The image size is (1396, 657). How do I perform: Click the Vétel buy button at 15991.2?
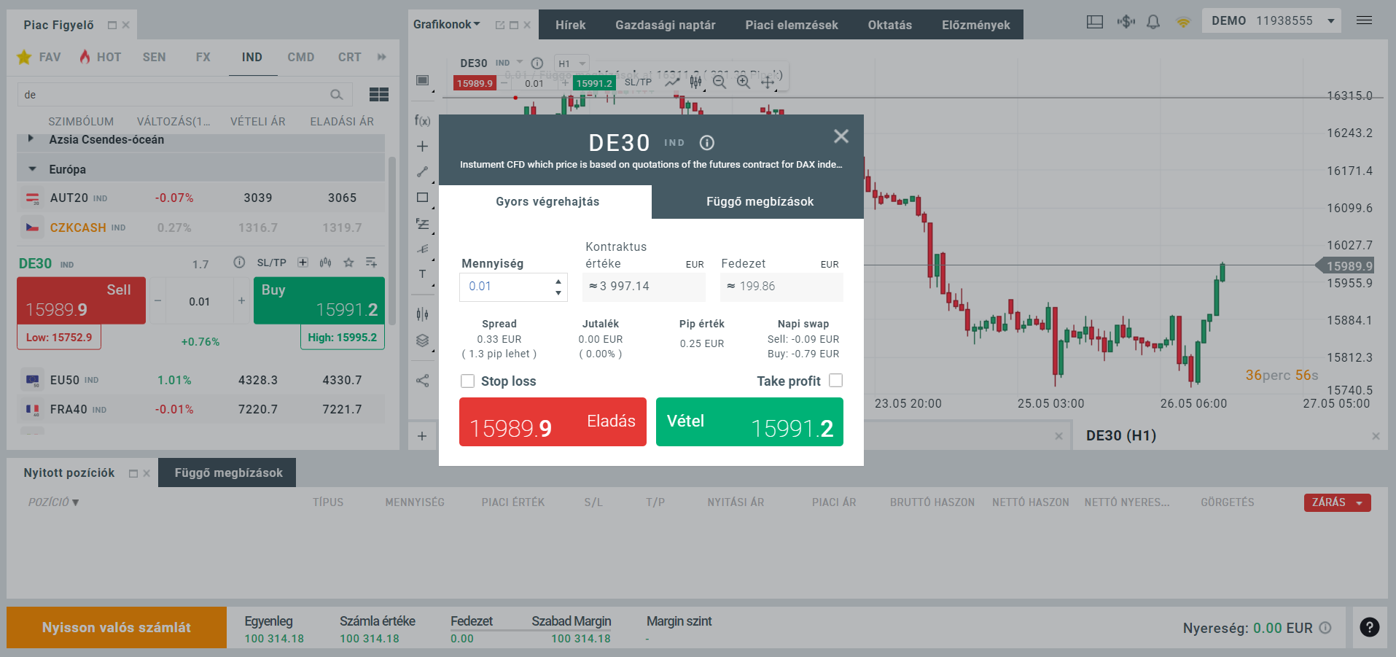(749, 421)
